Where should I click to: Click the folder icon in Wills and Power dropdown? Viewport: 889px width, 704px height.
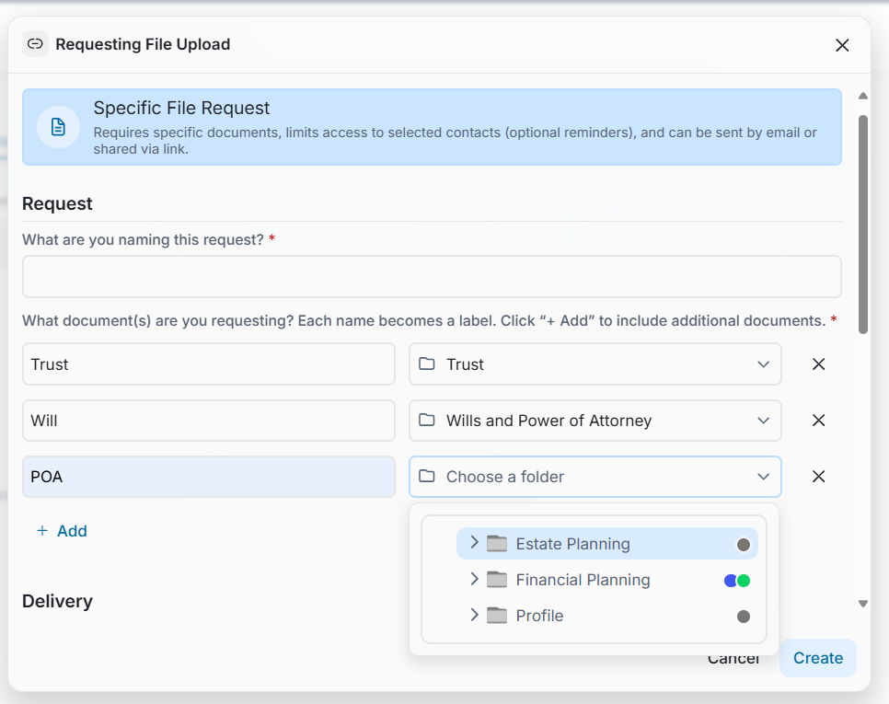427,420
